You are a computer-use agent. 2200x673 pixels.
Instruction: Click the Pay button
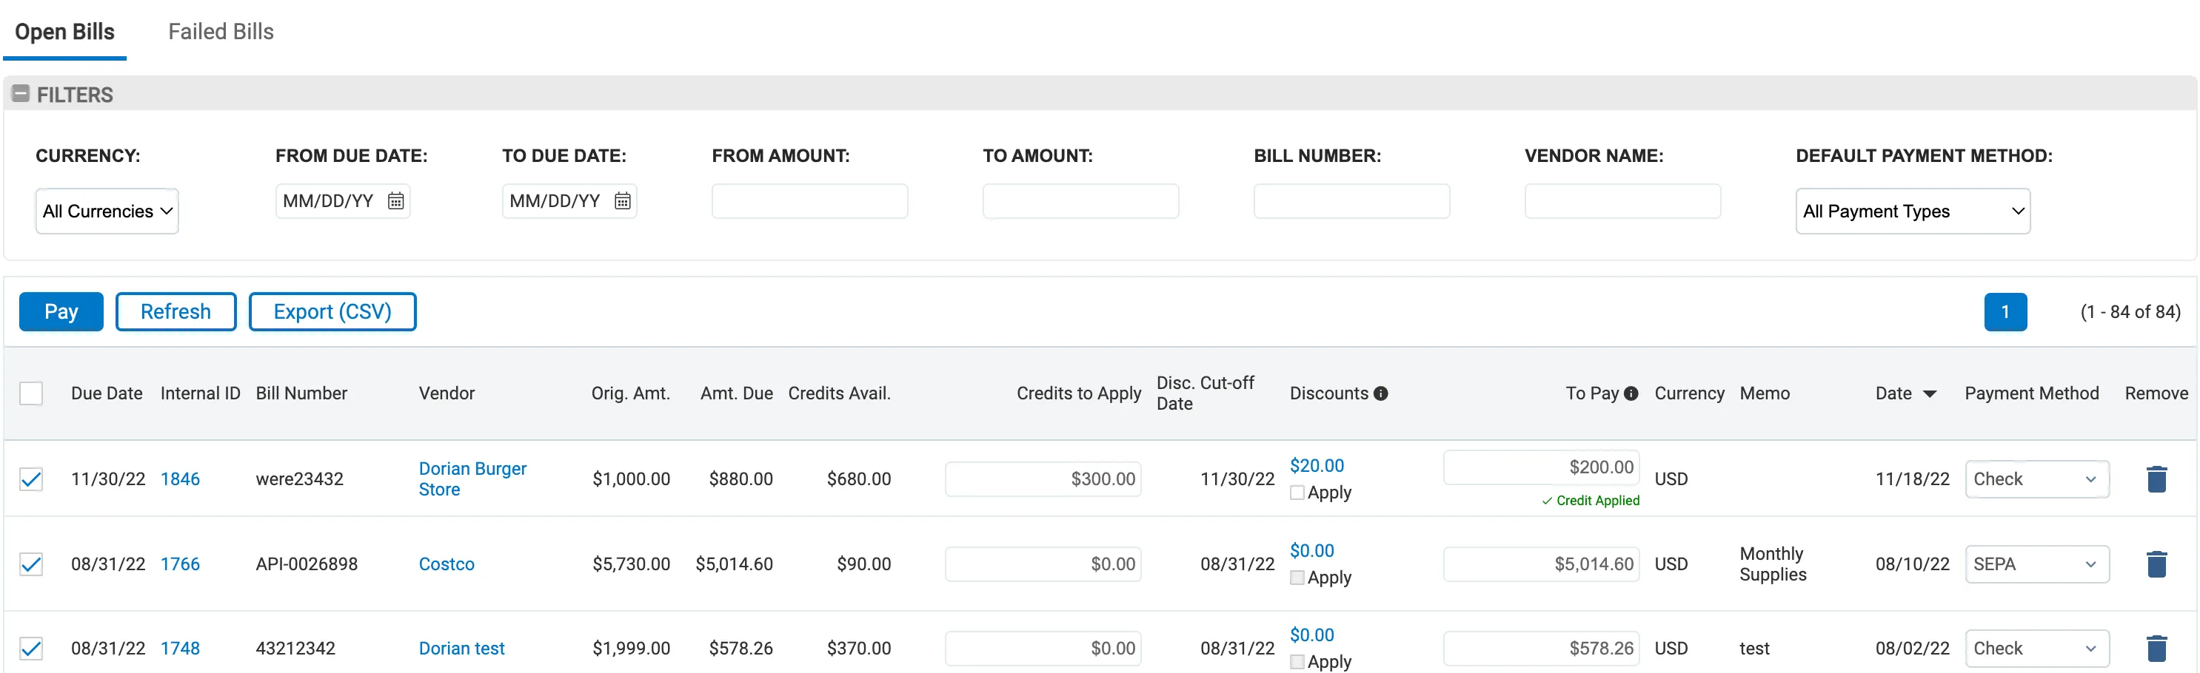[x=61, y=311]
